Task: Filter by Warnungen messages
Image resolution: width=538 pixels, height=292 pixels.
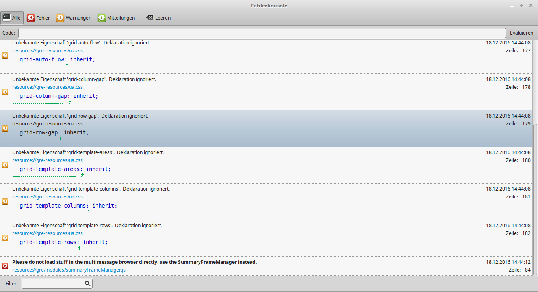Action: pos(74,18)
